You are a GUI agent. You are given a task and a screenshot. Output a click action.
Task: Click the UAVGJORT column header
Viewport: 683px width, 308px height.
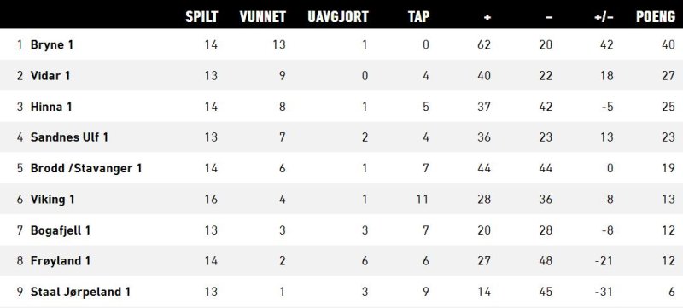pos(338,16)
